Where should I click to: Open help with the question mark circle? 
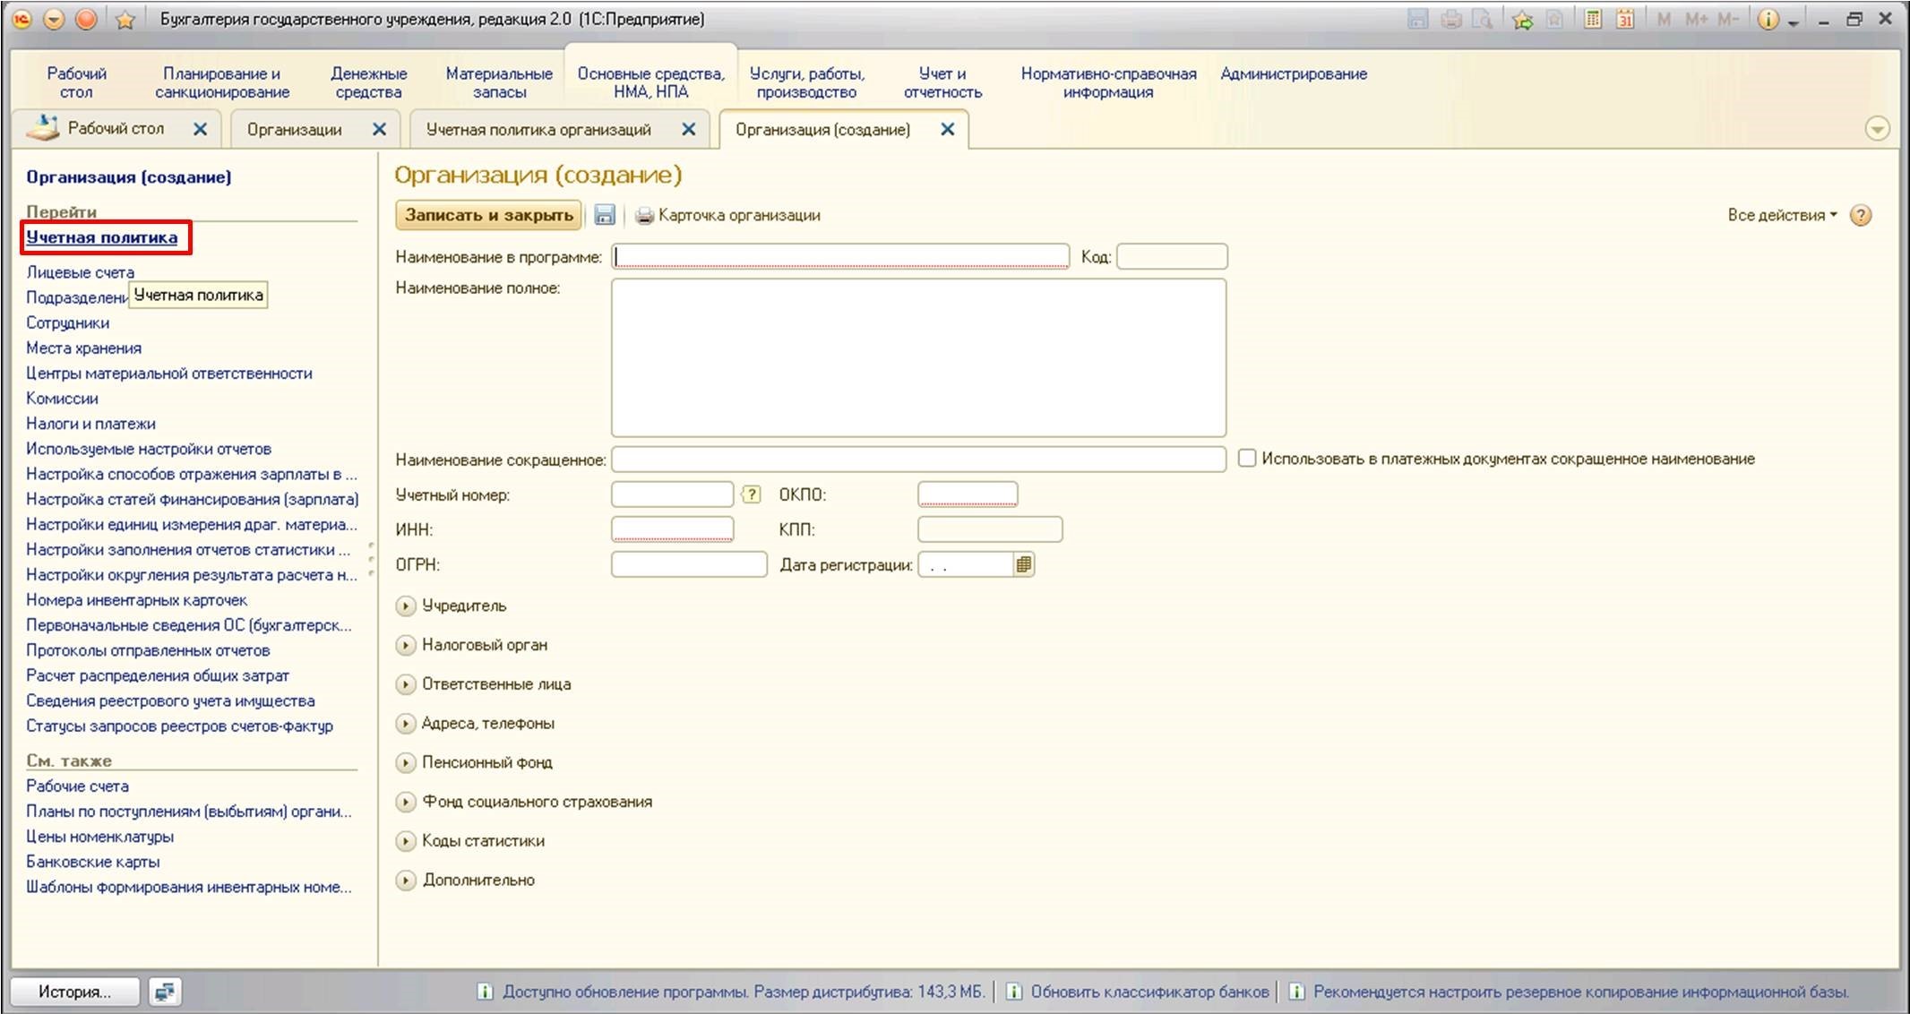(x=1861, y=215)
